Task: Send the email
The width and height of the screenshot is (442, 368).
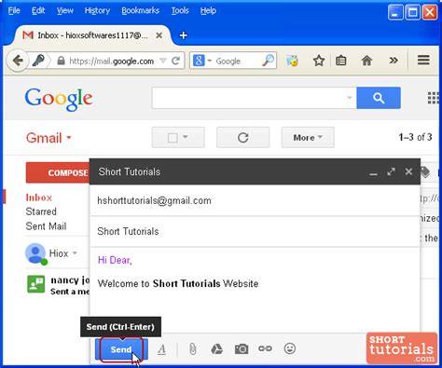Action: (121, 349)
